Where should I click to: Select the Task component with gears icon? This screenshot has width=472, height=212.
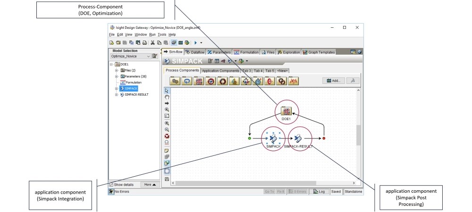(175, 81)
